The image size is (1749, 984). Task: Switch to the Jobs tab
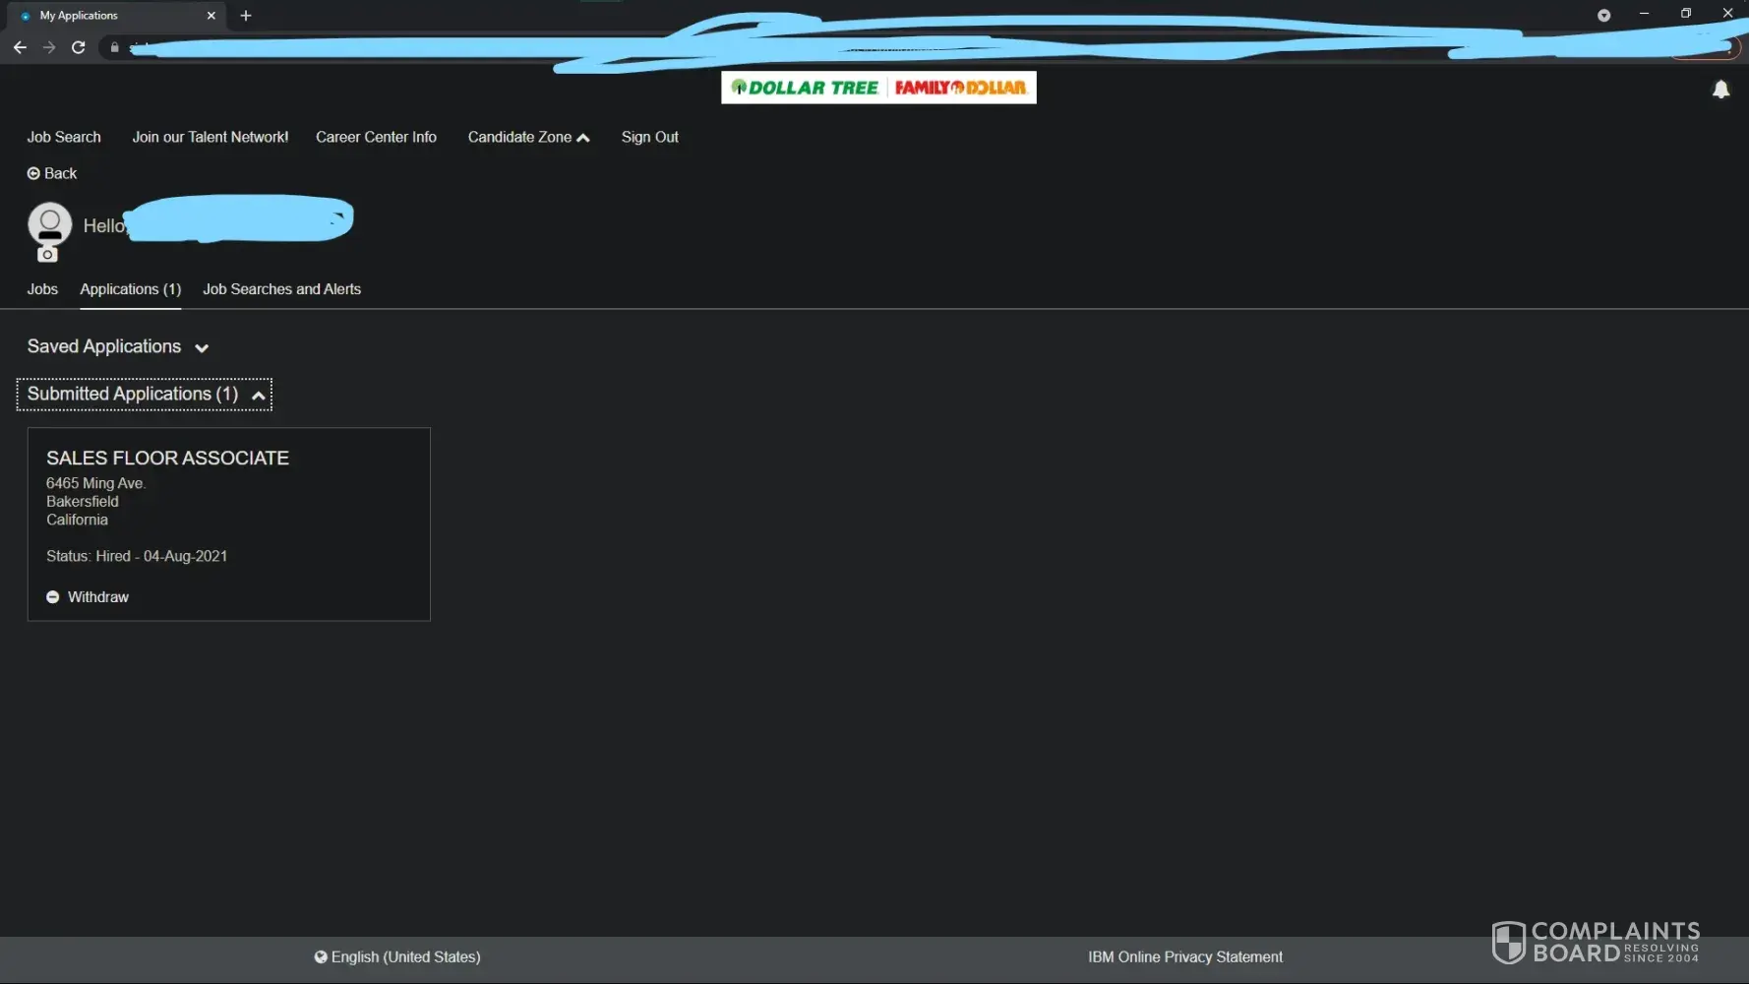tap(42, 289)
